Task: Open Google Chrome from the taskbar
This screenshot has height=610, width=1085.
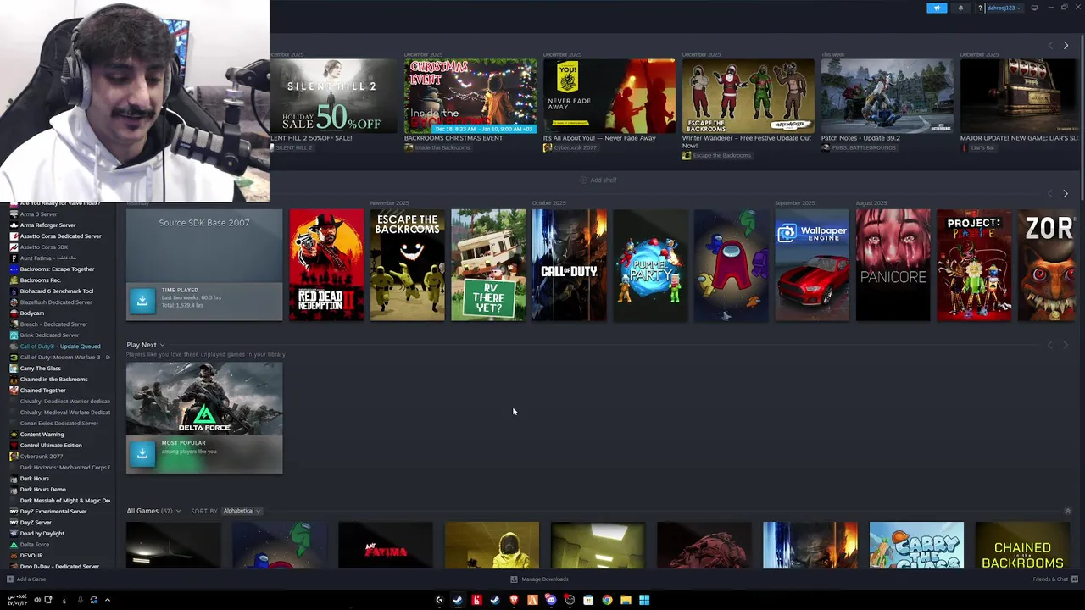Action: tap(607, 600)
